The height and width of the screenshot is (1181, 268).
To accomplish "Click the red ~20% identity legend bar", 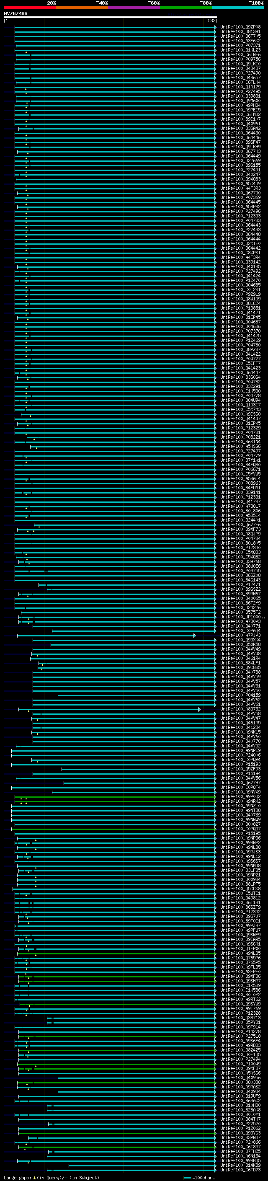I will [30, 8].
